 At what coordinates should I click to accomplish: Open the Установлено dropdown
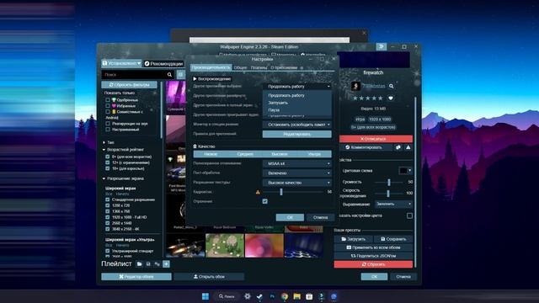pos(121,63)
